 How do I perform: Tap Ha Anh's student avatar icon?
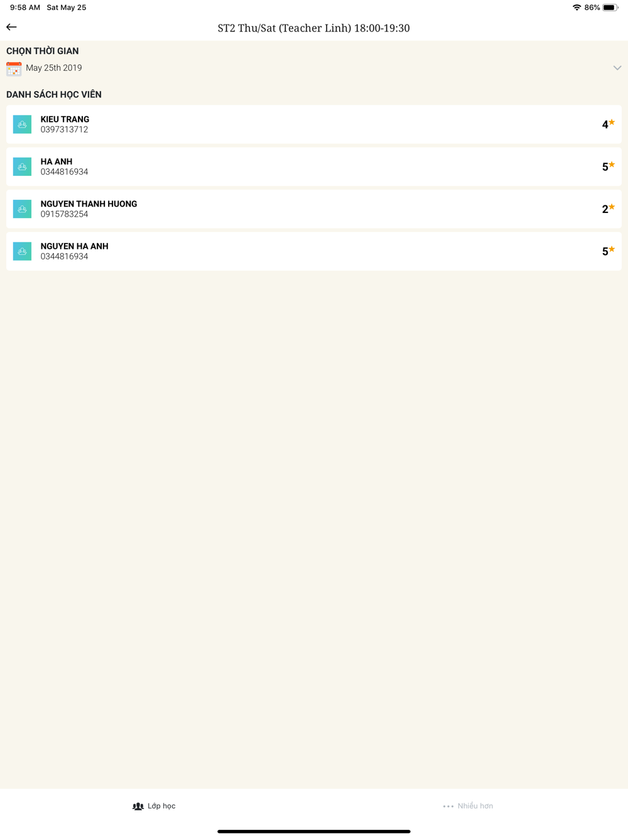(x=22, y=166)
